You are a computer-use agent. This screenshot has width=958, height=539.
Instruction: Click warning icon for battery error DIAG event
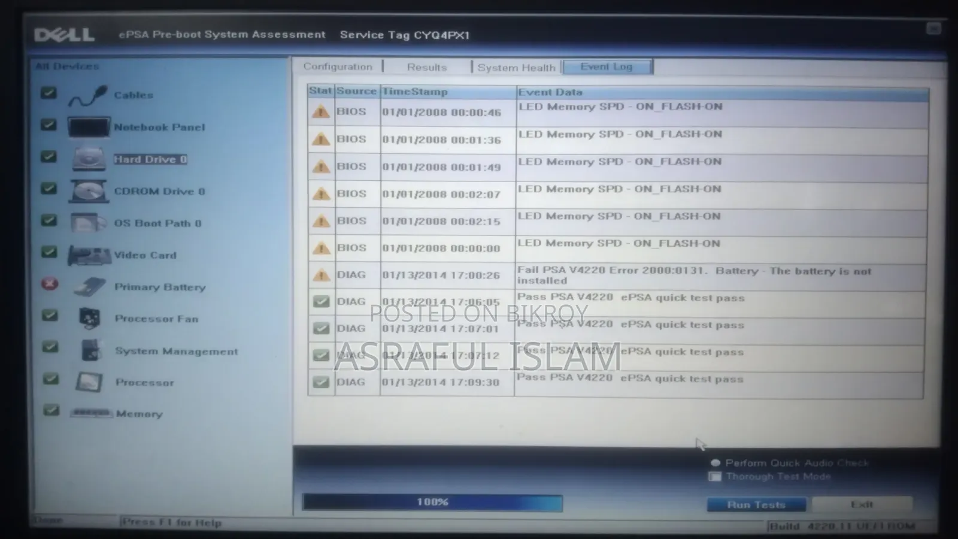click(x=321, y=275)
